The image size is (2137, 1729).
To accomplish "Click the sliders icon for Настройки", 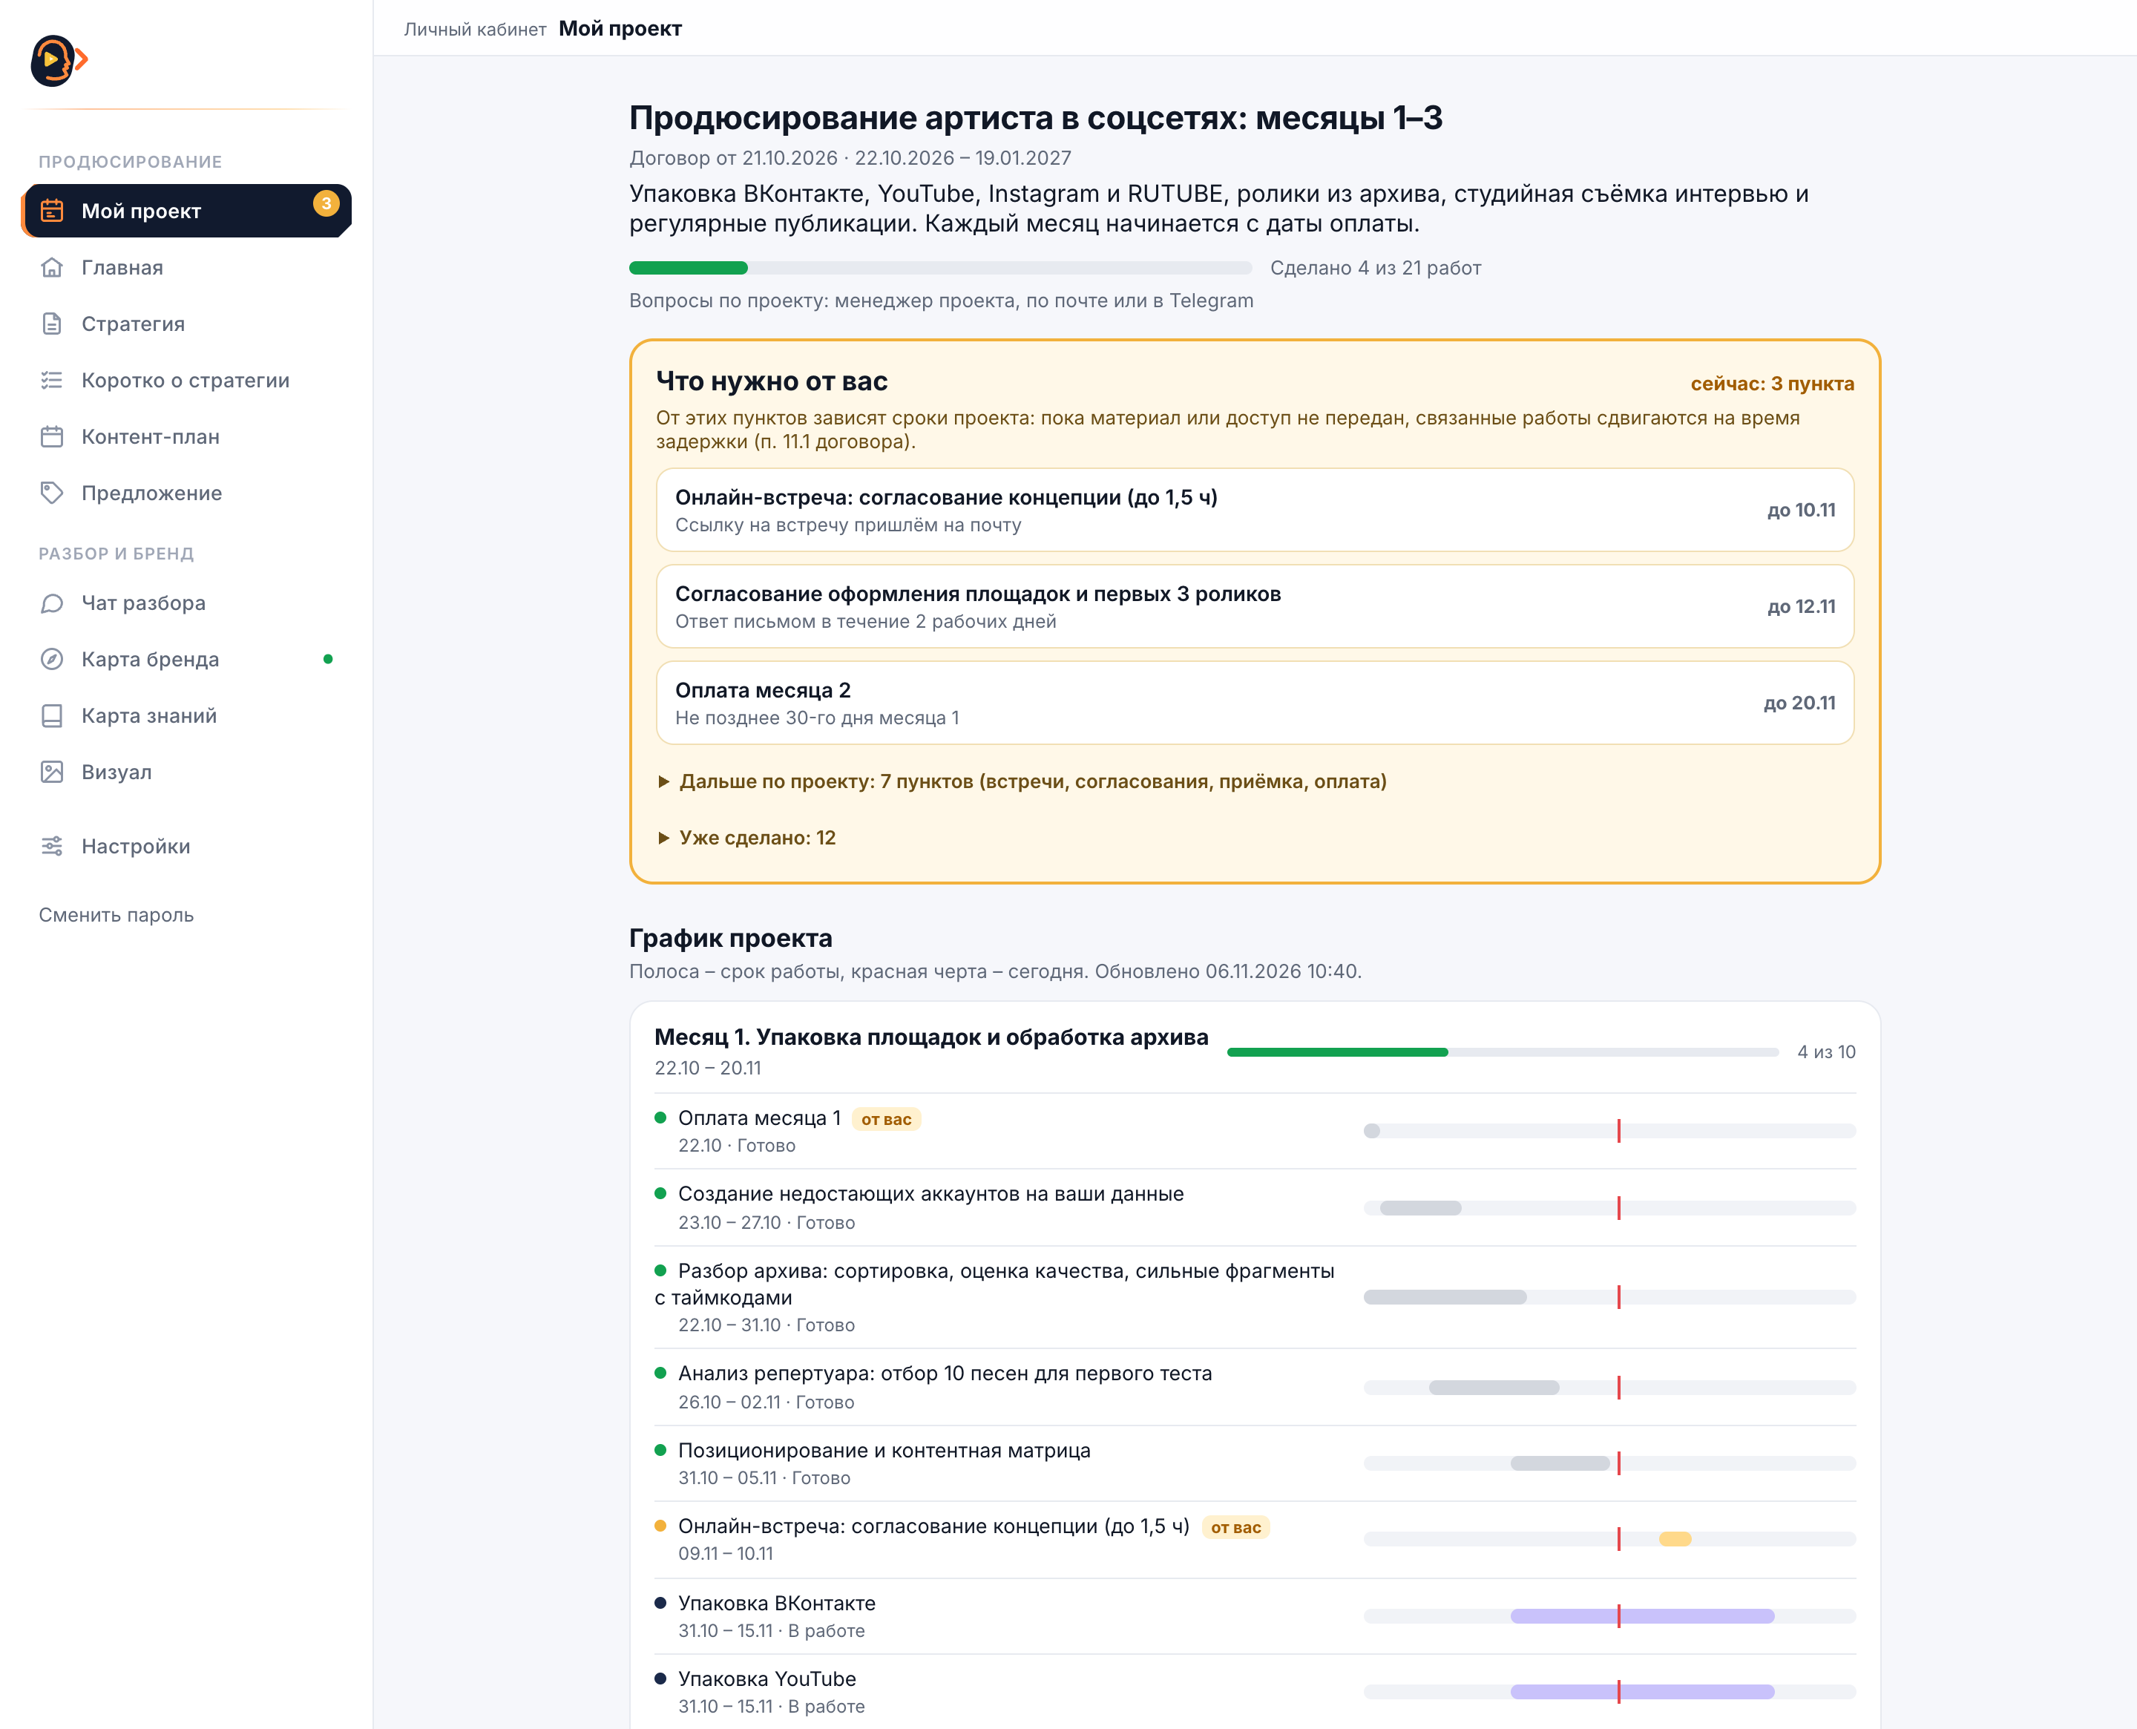I will pos(52,847).
